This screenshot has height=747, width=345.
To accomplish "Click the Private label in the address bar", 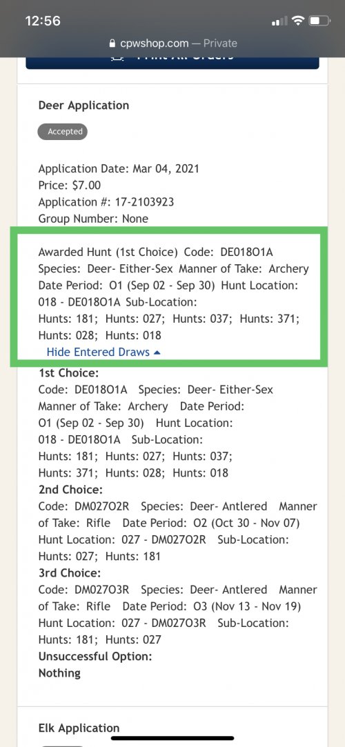I will [220, 43].
